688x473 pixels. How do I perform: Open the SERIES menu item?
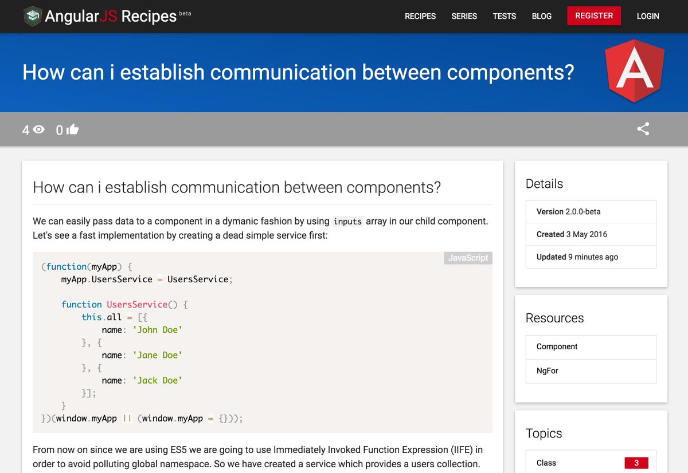(x=464, y=16)
